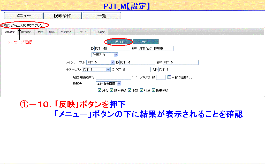Open the 遷移先 条件指定画面 dropdown
Image resolution: width=265 pixels, height=164 pixels.
(x=108, y=84)
